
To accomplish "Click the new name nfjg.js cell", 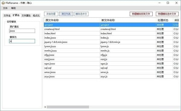I will [128, 55].
